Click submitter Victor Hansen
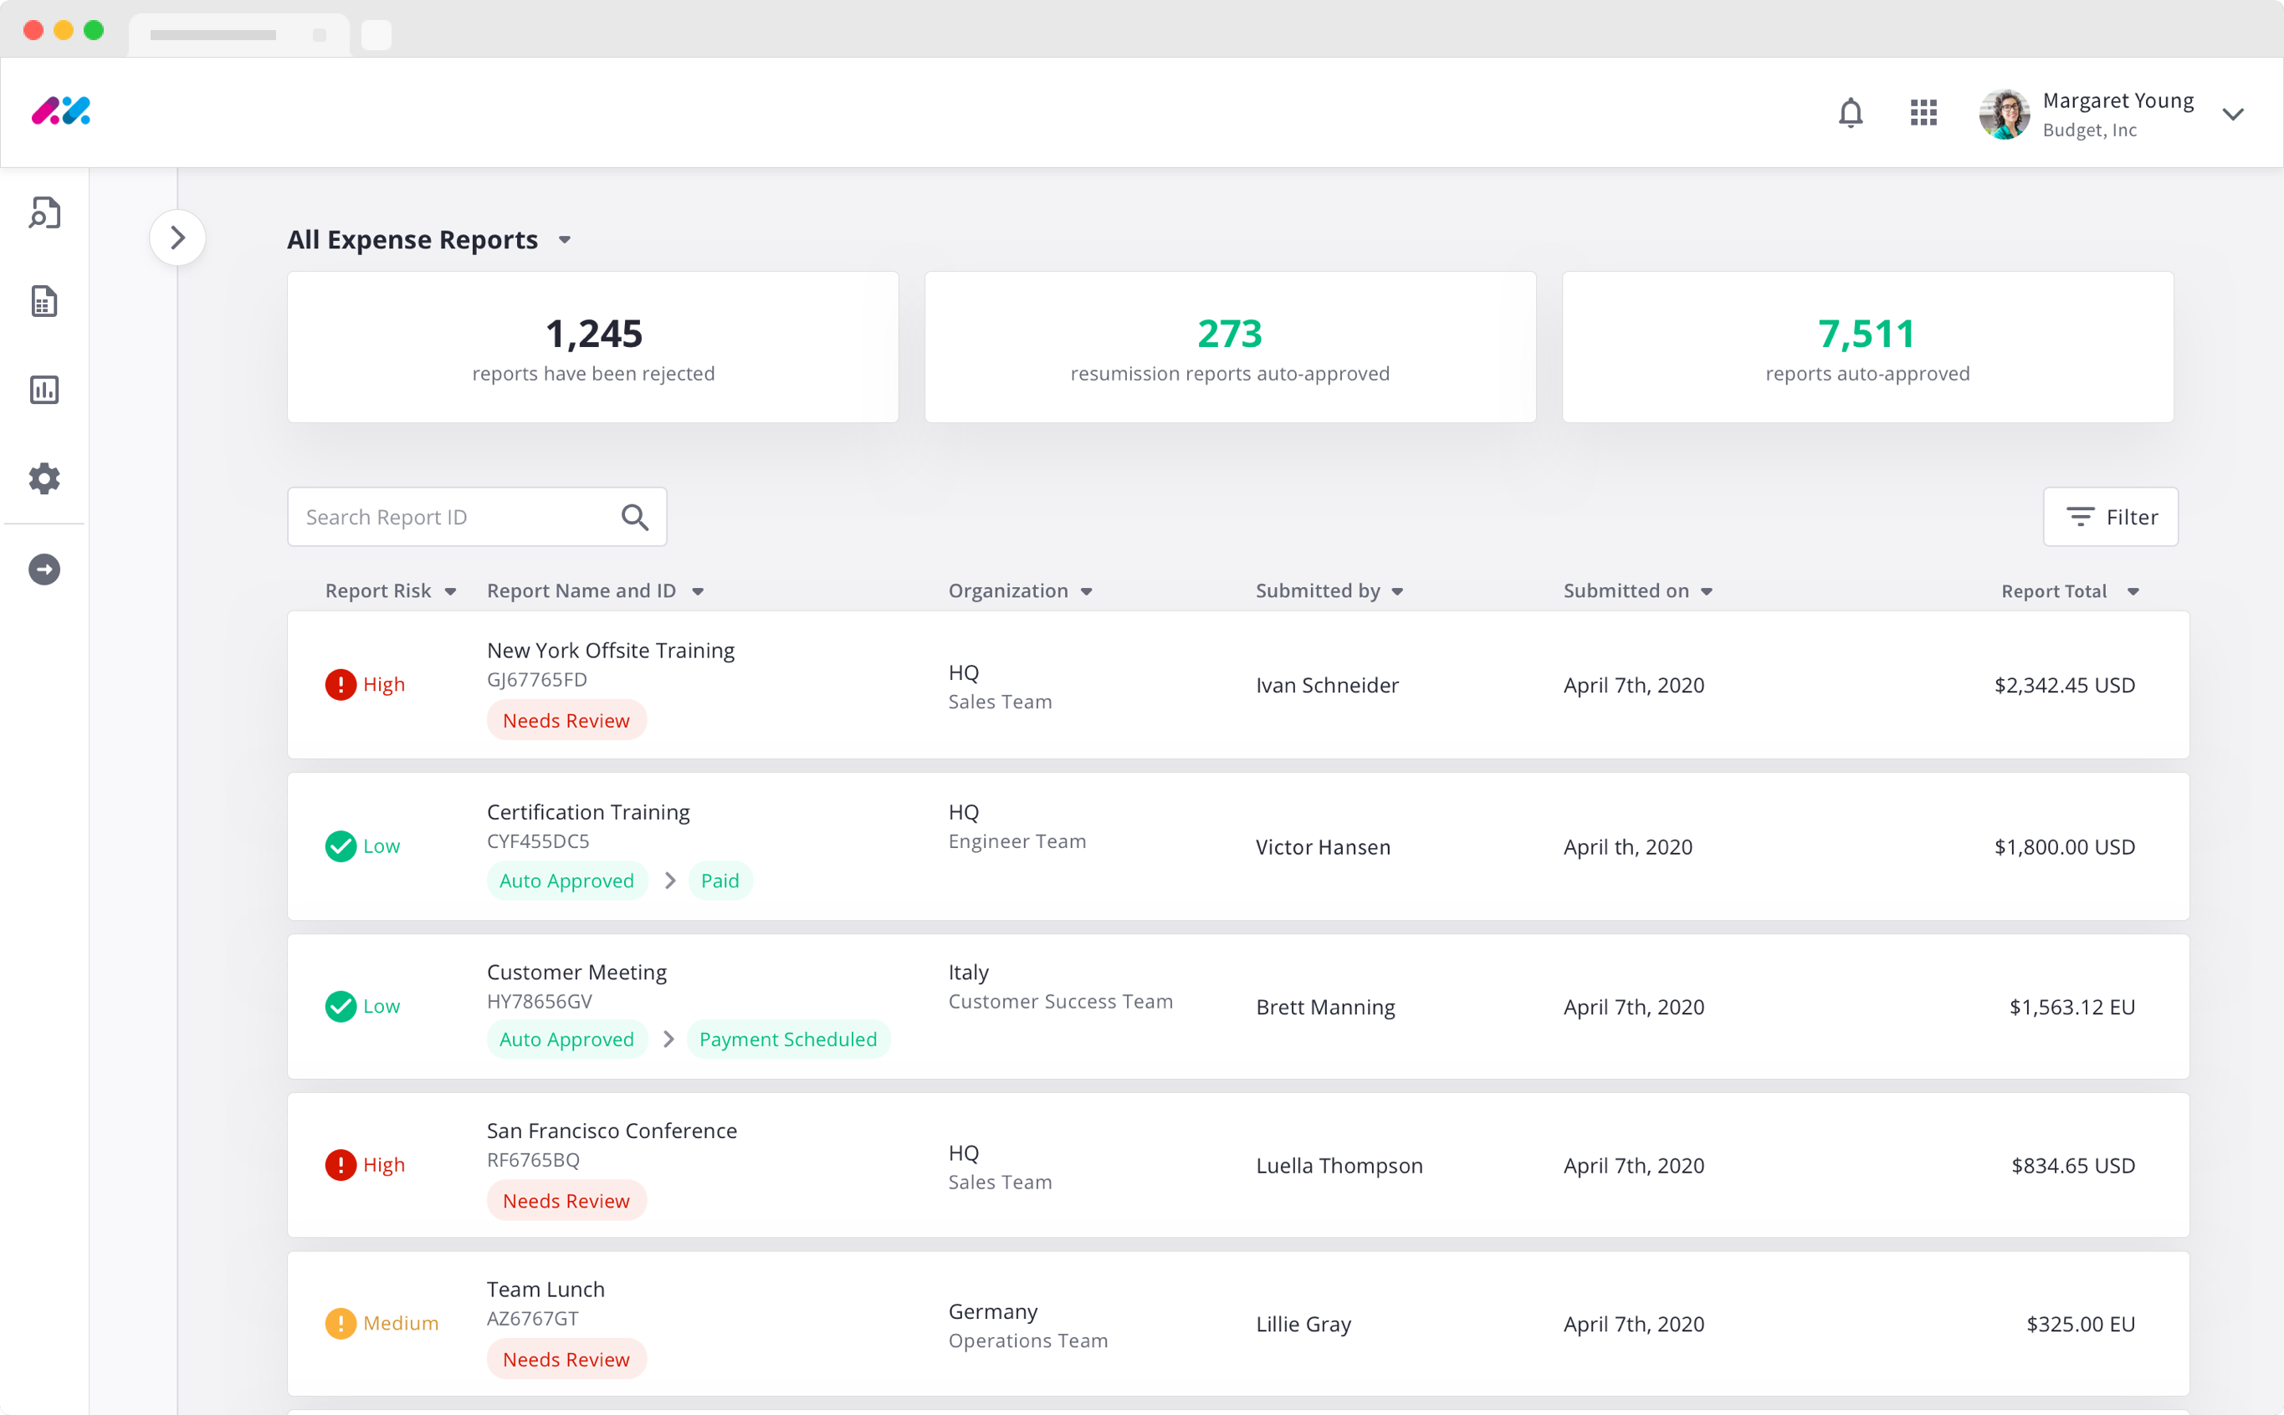Screen dimensions: 2284x1415 pos(1323,847)
